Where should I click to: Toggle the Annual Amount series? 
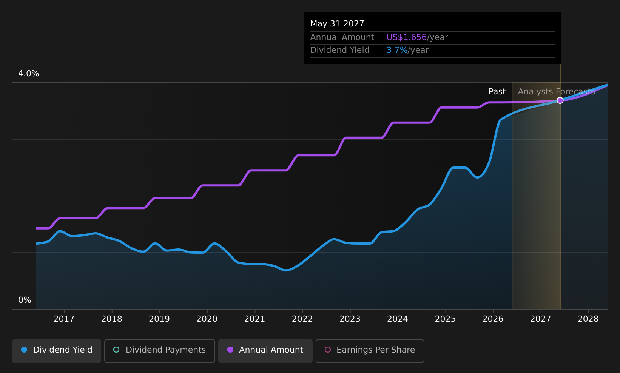click(265, 351)
